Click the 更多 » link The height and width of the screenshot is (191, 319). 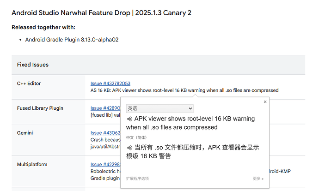click(258, 178)
